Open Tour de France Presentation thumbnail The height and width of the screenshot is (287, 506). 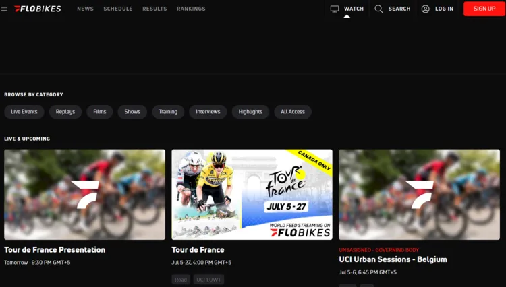(84, 195)
